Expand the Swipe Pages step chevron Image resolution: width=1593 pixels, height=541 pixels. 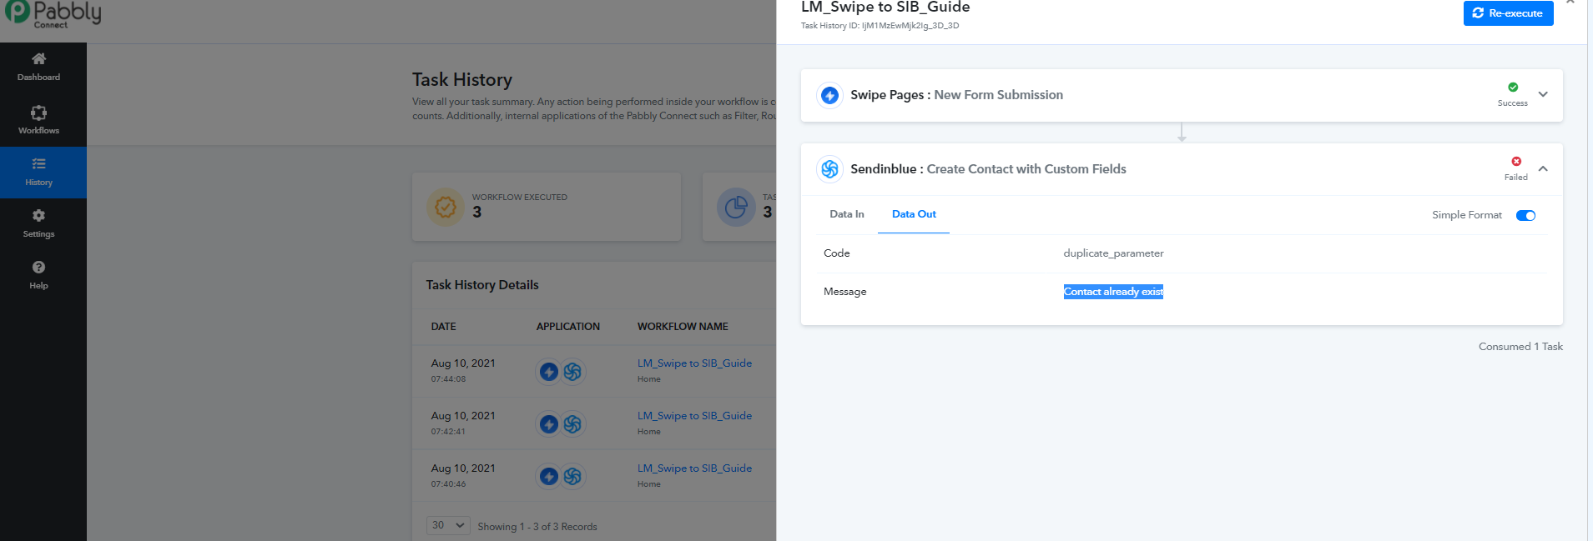[1543, 94]
